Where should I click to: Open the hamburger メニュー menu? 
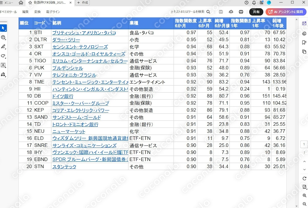coord(6,3)
